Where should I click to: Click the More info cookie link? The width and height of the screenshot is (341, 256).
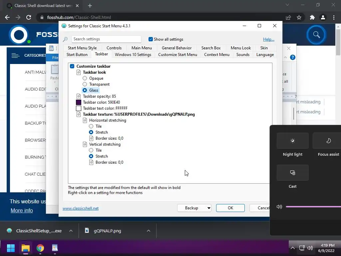point(22,211)
